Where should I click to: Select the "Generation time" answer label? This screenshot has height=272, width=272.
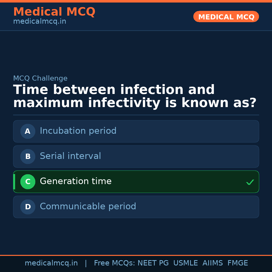[x=76, y=181]
